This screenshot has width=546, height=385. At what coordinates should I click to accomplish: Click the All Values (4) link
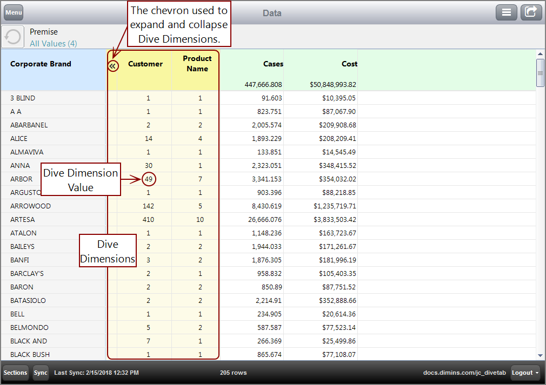tap(53, 44)
